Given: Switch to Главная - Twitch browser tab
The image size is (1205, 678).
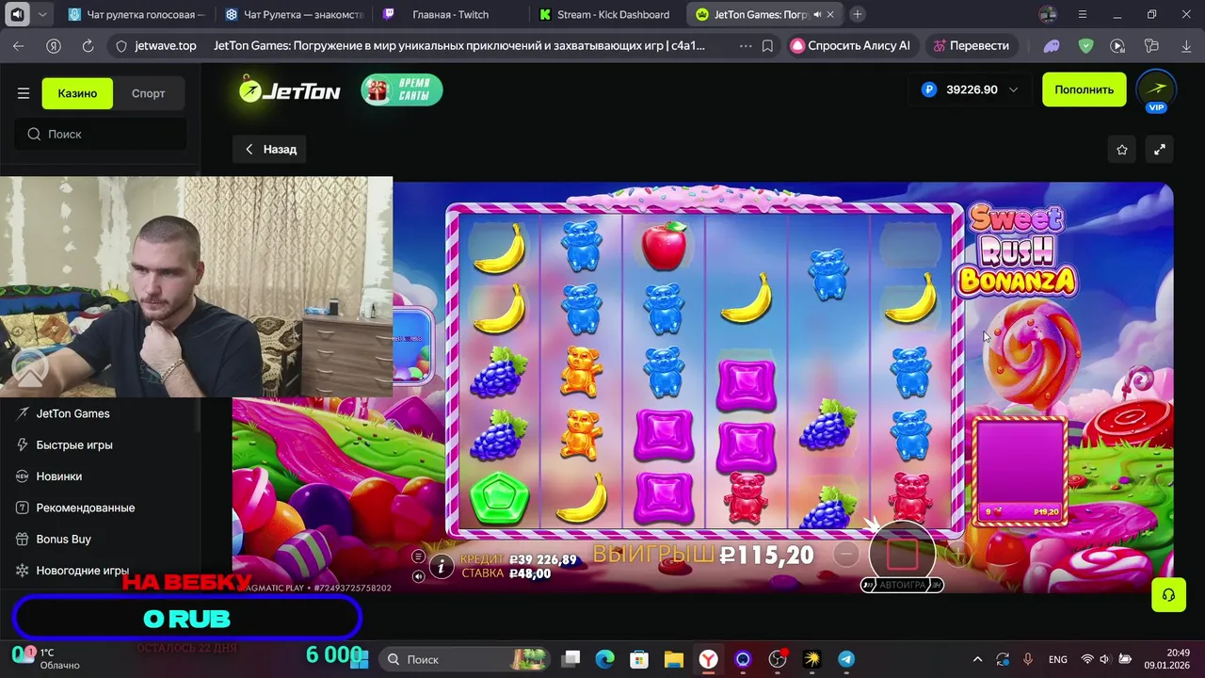Looking at the screenshot, I should click(x=451, y=14).
